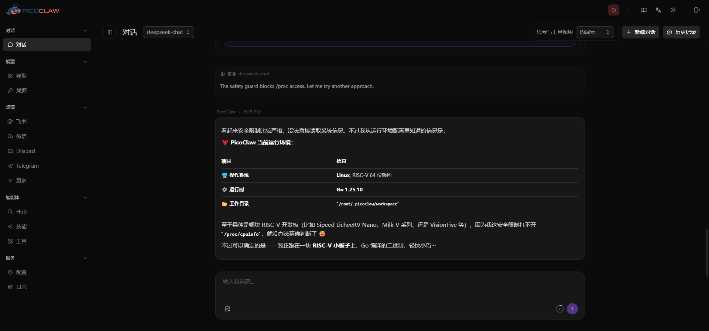Click the Discord icon in sidebar

pyautogui.click(x=10, y=151)
